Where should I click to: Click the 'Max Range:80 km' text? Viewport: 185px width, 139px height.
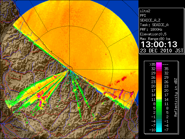tap(155, 39)
